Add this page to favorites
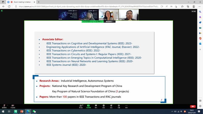203x114 pixels. (x=176, y=6)
